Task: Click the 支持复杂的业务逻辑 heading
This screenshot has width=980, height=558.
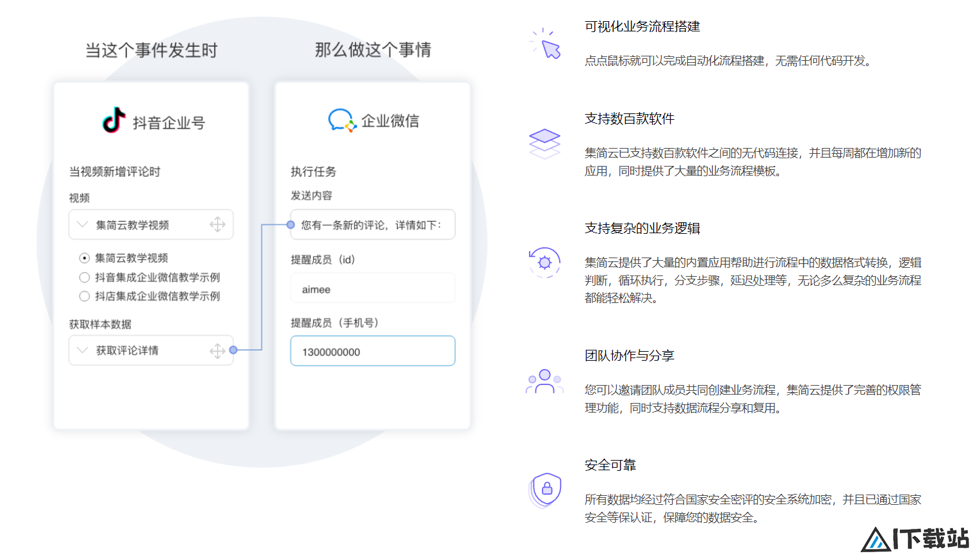Action: click(x=642, y=228)
